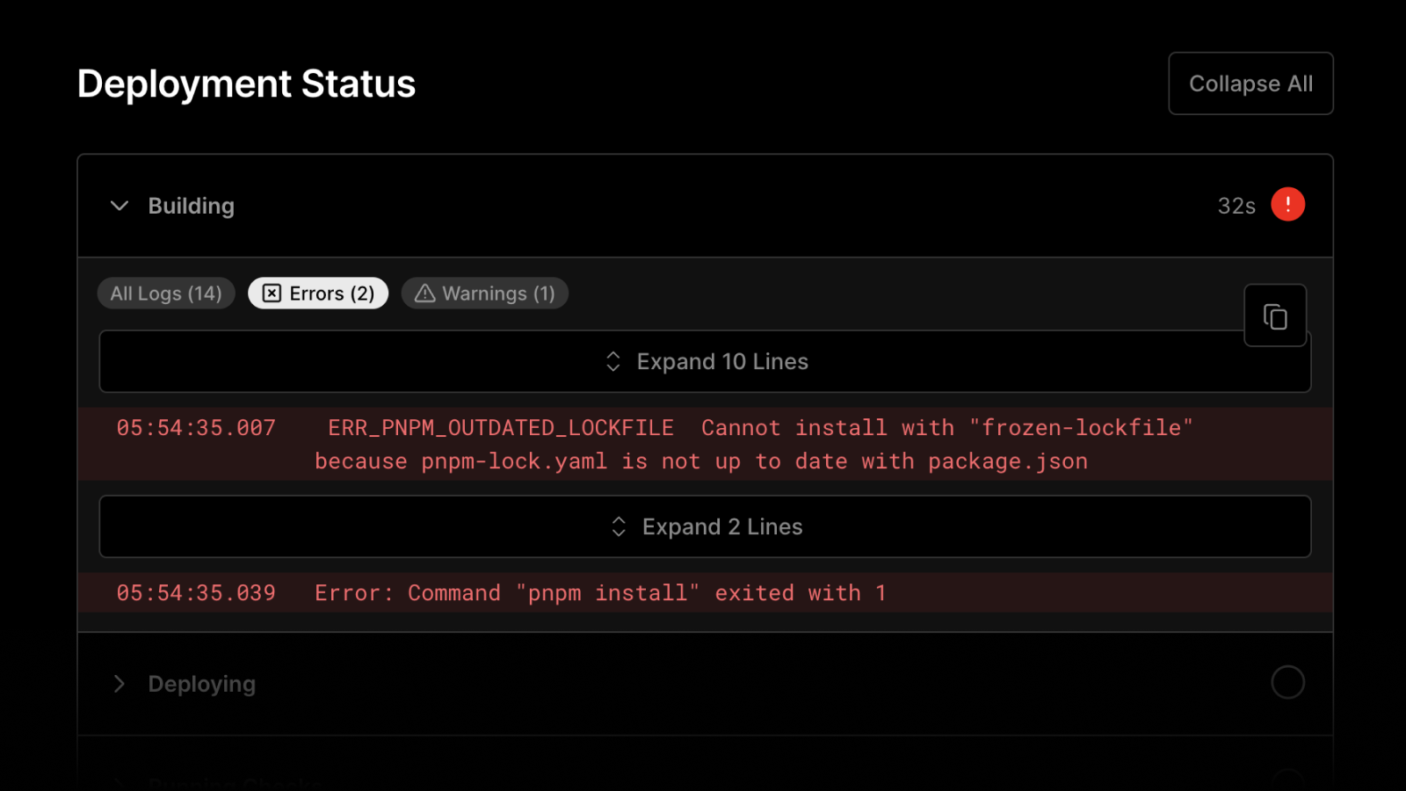Click the pending status circle beside Deploying
Image resolution: width=1406 pixels, height=791 pixels.
pyautogui.click(x=1288, y=682)
